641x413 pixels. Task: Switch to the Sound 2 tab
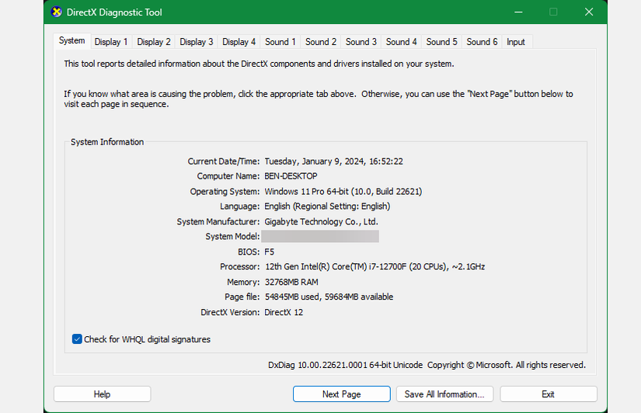(x=320, y=42)
